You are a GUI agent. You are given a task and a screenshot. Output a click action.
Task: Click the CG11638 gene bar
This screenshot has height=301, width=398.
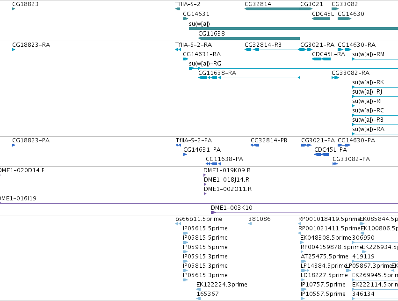249,38
